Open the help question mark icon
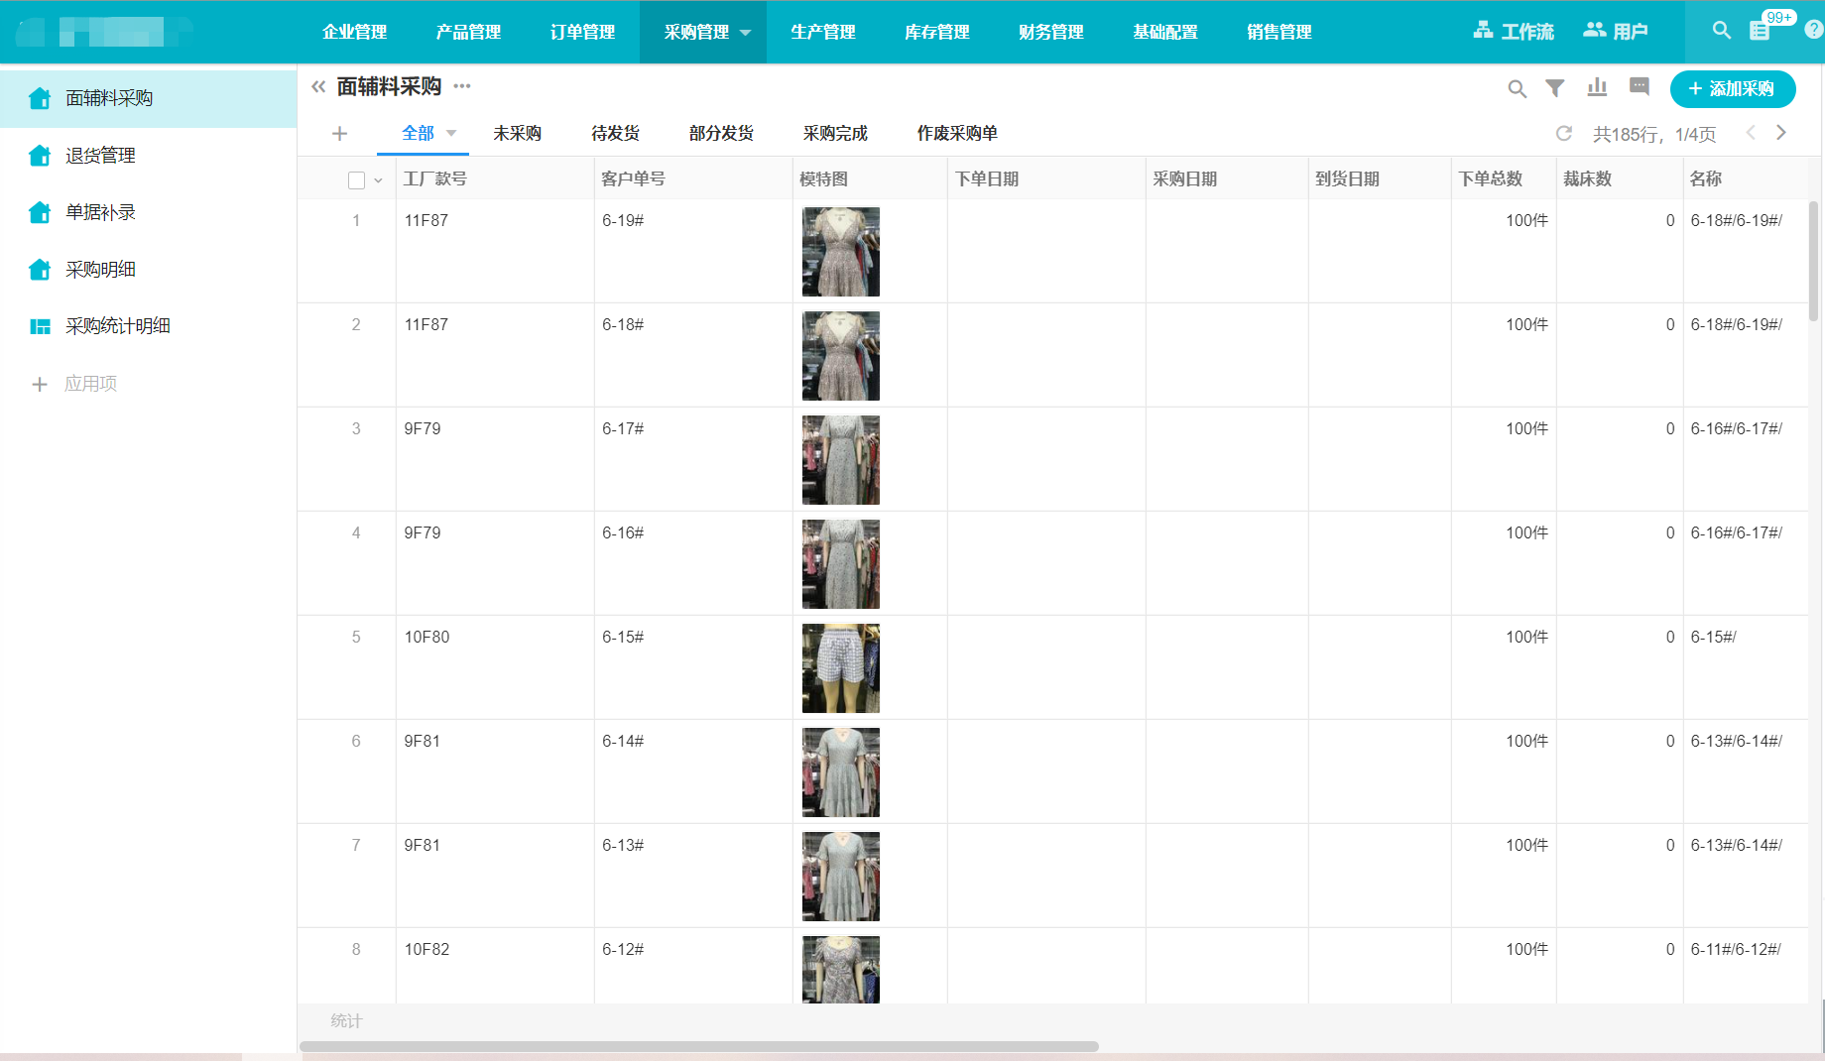 click(1813, 31)
